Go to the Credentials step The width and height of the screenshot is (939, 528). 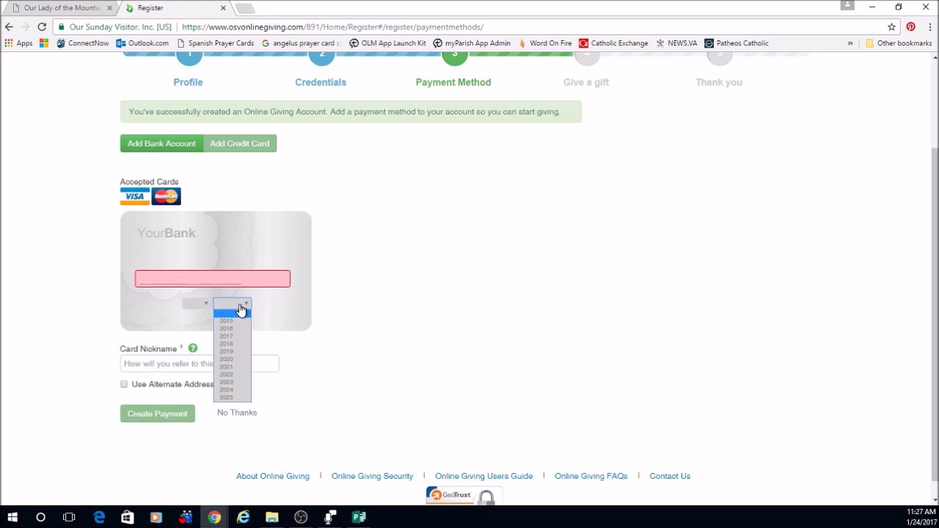pyautogui.click(x=321, y=82)
